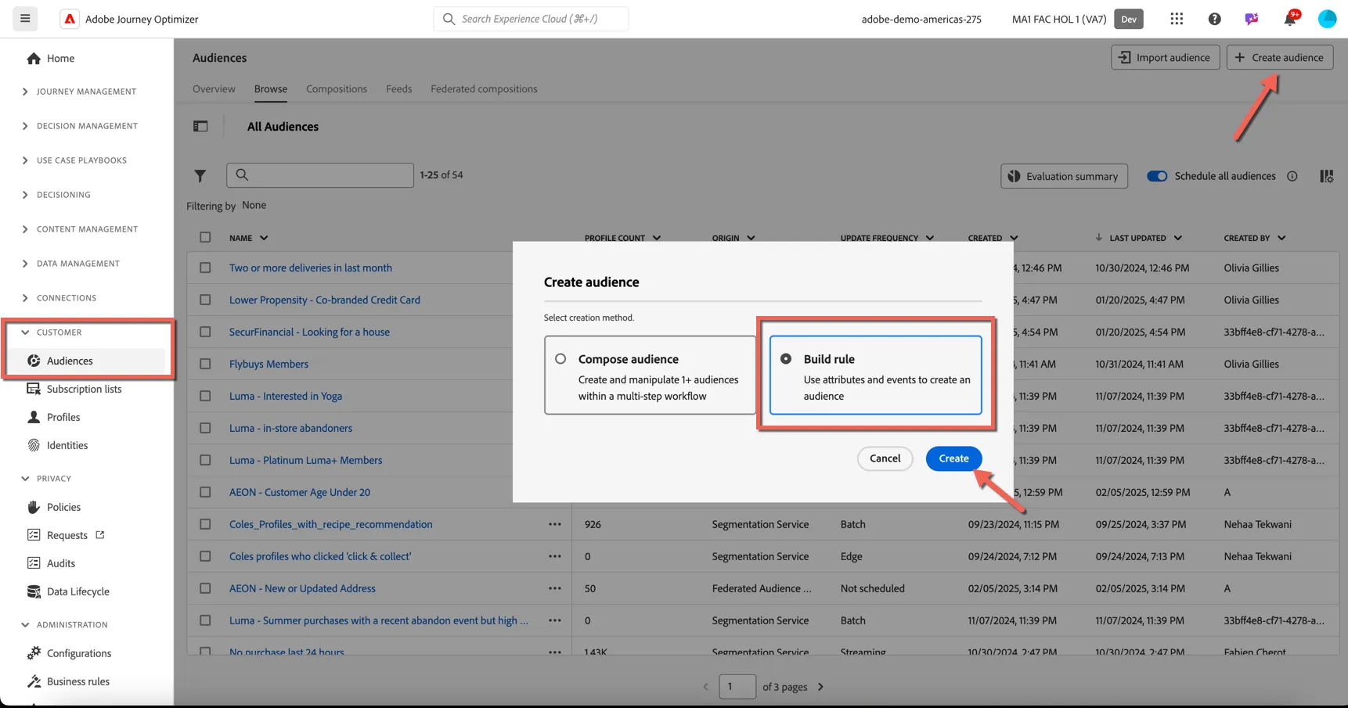The height and width of the screenshot is (708, 1348).
Task: Open the user profile avatar
Action: point(1327,19)
